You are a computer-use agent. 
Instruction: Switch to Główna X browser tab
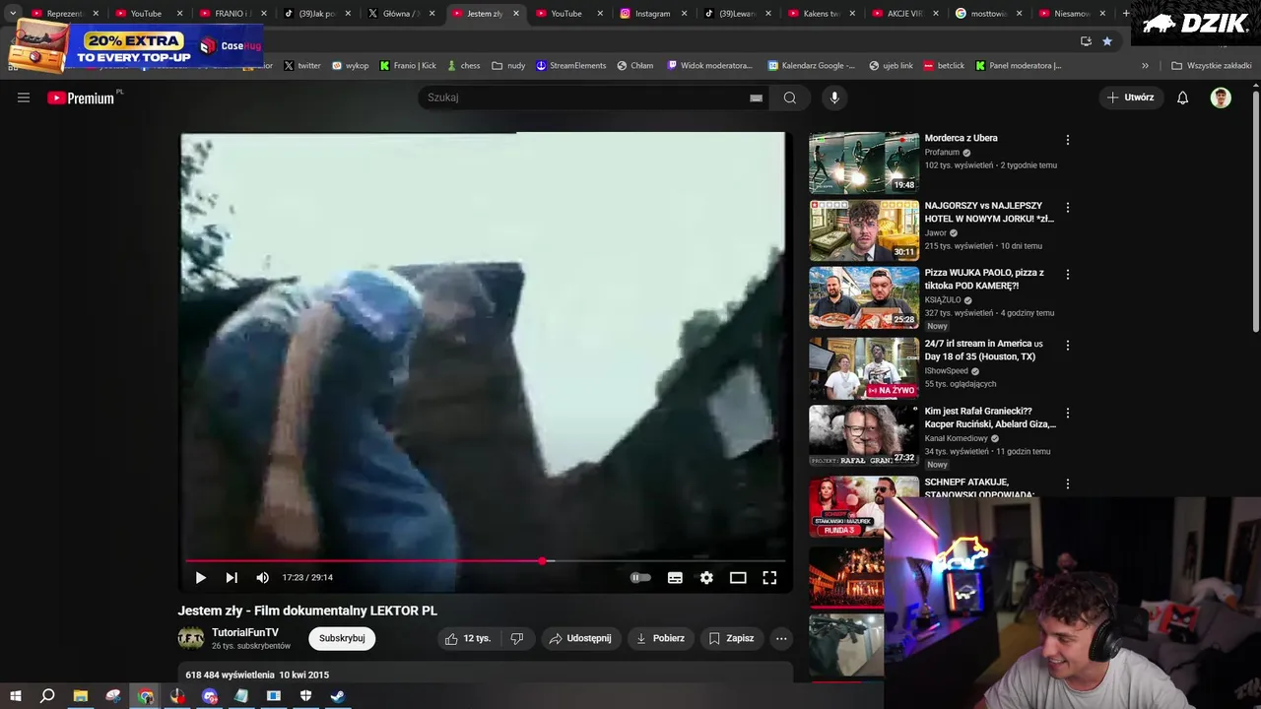[x=401, y=14]
